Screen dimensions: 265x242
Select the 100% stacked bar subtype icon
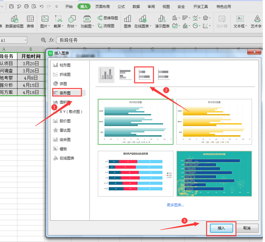tap(164, 75)
